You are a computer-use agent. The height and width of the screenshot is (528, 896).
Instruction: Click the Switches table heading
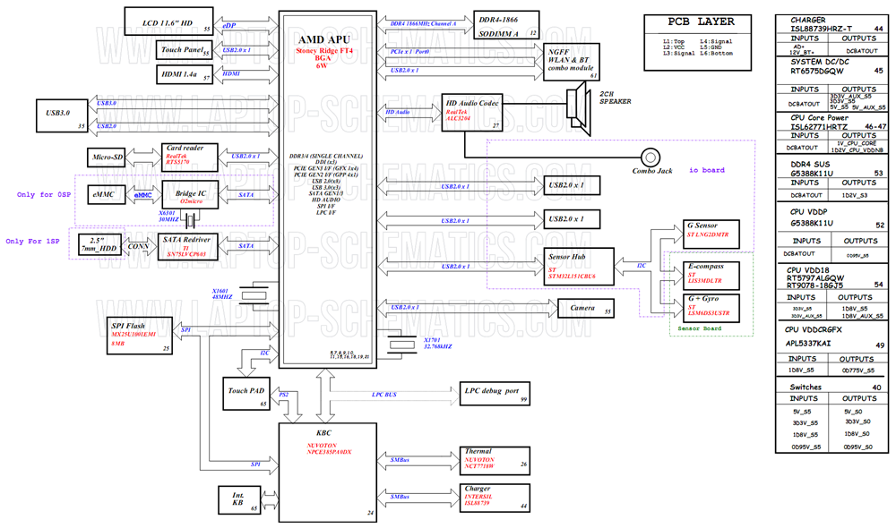tap(806, 387)
